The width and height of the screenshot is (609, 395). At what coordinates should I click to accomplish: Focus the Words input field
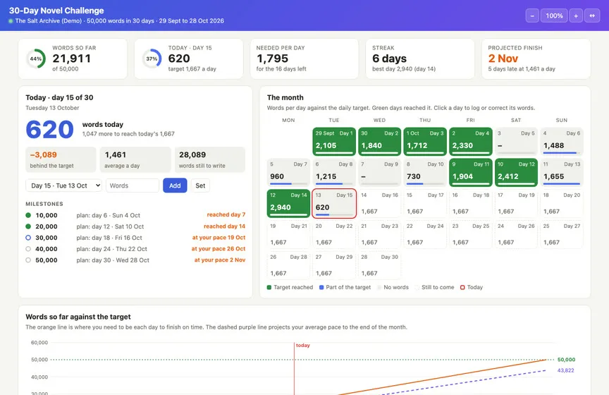[x=133, y=186]
